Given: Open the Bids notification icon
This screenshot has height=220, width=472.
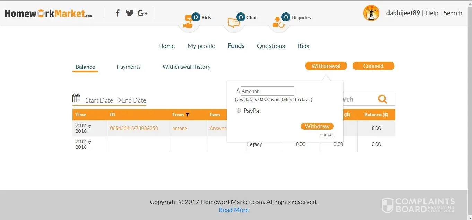Looking at the screenshot, I should 189,22.
